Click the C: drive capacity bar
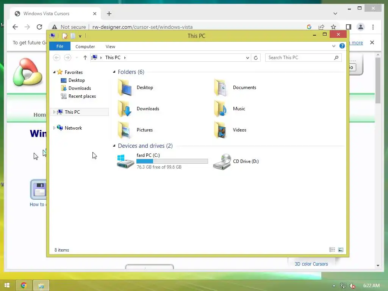 (x=172, y=161)
